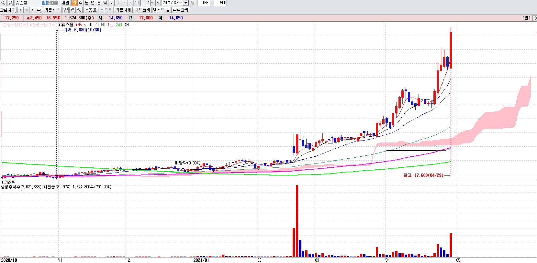The width and height of the screenshot is (537, 263).
Task: Open the chart tools settings icon
Action: tap(65, 10)
